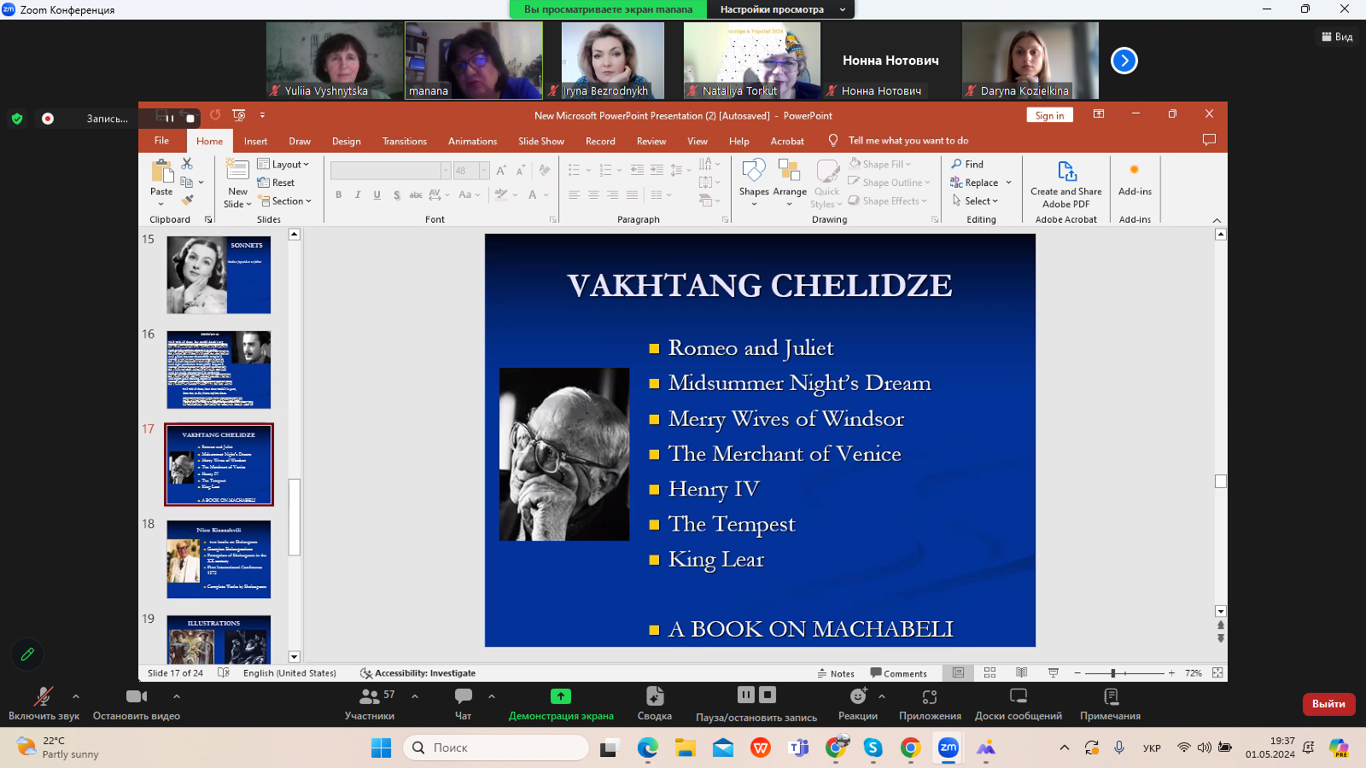The image size is (1366, 768).
Task: Select slide 18 thumbnail
Action: [x=219, y=559]
